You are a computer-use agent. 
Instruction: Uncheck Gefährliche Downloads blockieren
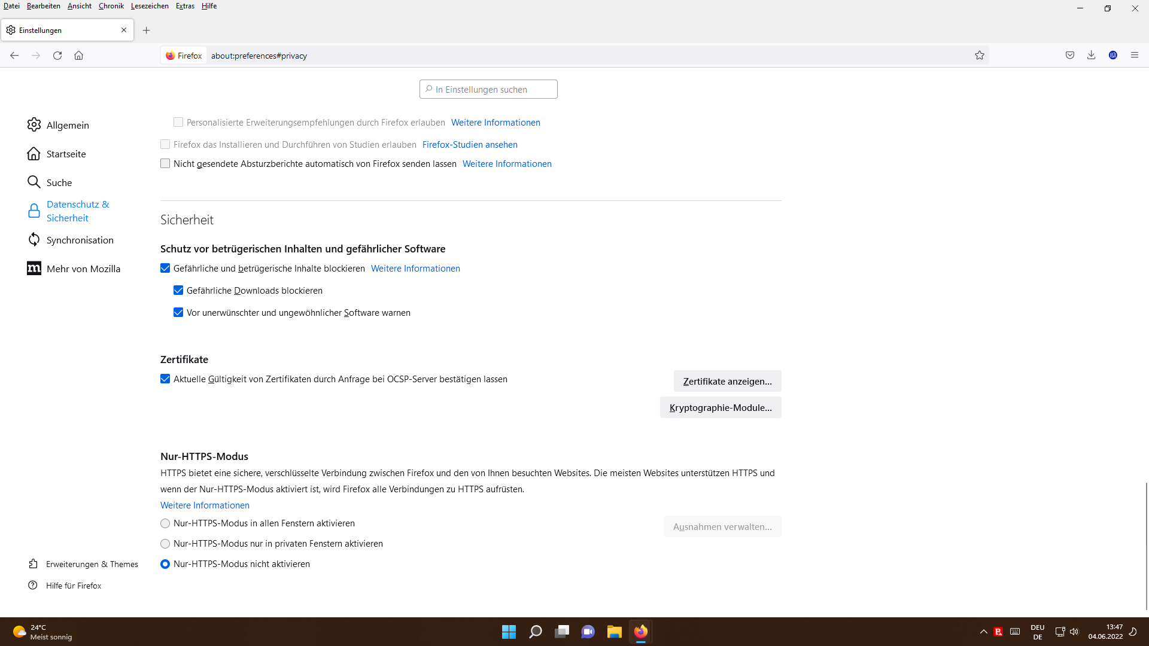tap(178, 291)
